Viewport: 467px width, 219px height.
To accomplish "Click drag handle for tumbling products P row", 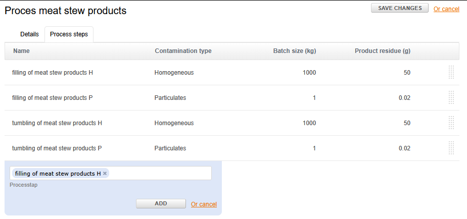I will pos(451,148).
